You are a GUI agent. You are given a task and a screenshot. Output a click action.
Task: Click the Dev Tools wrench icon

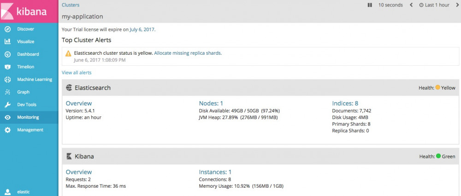pyautogui.click(x=8, y=105)
